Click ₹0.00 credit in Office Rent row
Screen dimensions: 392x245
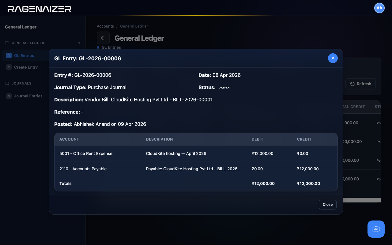coord(303,153)
